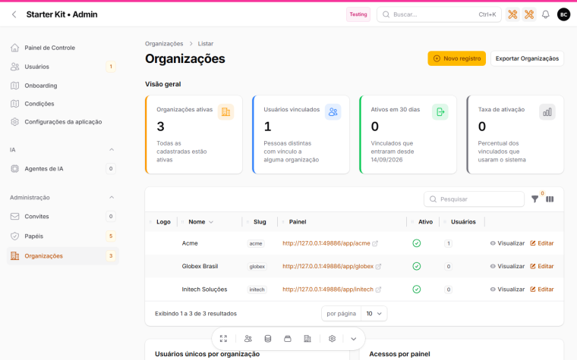Open Painel de Controle in sidebar
The height and width of the screenshot is (360, 577).
pos(62,48)
